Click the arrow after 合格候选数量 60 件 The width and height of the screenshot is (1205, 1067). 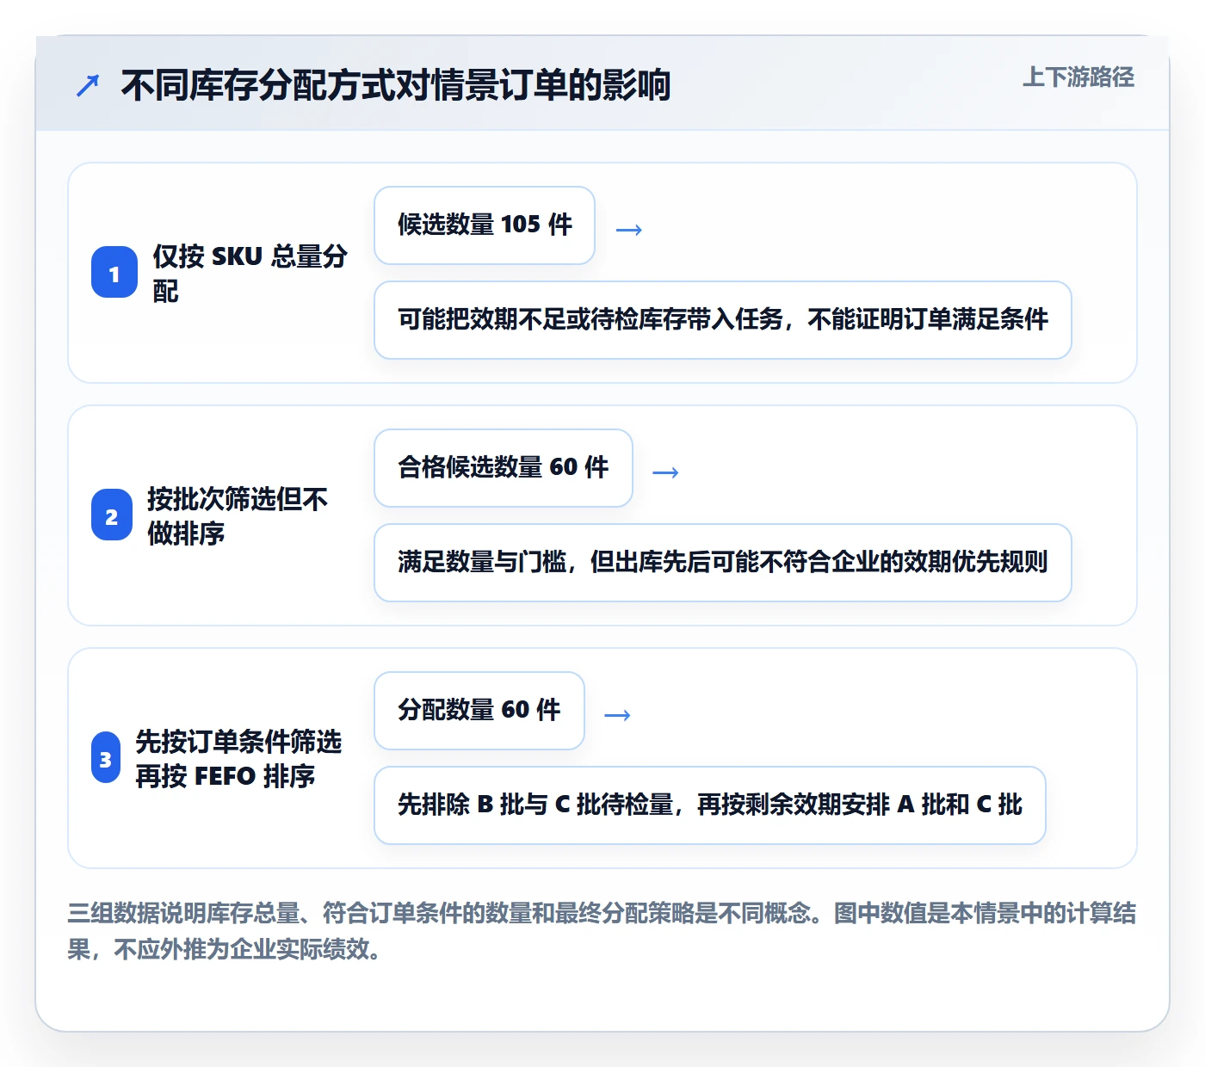pyautogui.click(x=665, y=472)
